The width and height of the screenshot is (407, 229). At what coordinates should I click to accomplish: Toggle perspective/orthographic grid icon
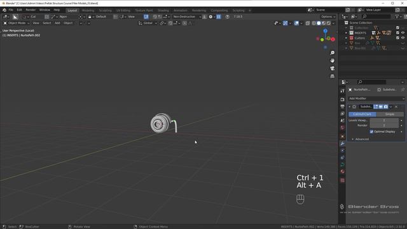332,76
